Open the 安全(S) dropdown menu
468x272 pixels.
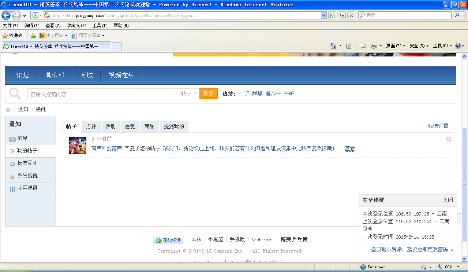418,45
